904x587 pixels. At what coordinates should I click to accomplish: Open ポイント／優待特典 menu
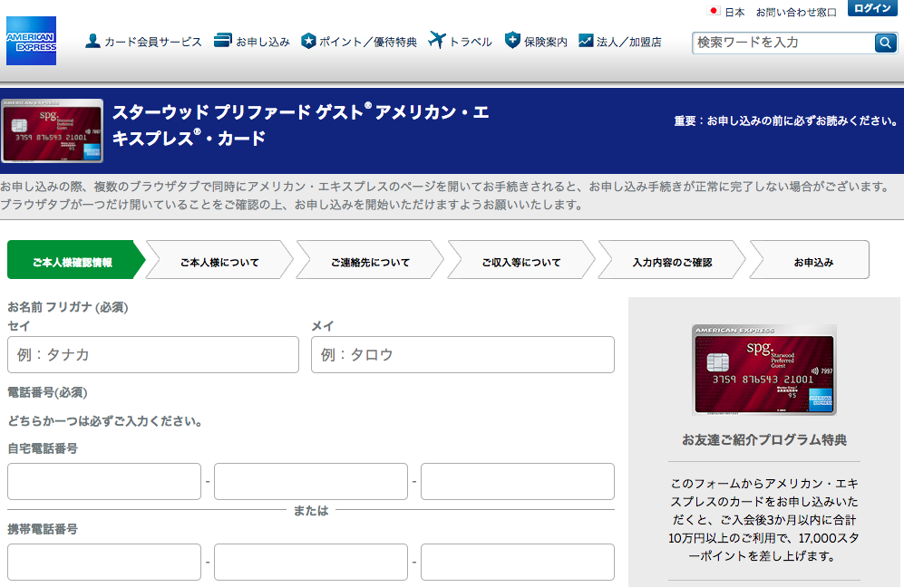pyautogui.click(x=368, y=42)
